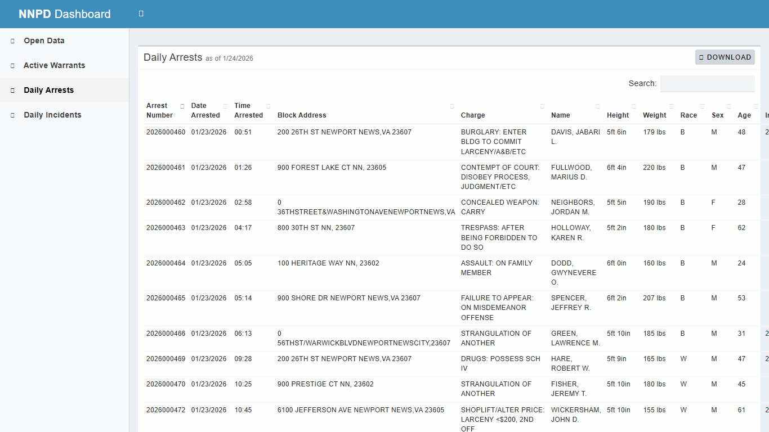This screenshot has width=769, height=432.
Task: Click the Open Data sidebar icon
Action: (11, 40)
